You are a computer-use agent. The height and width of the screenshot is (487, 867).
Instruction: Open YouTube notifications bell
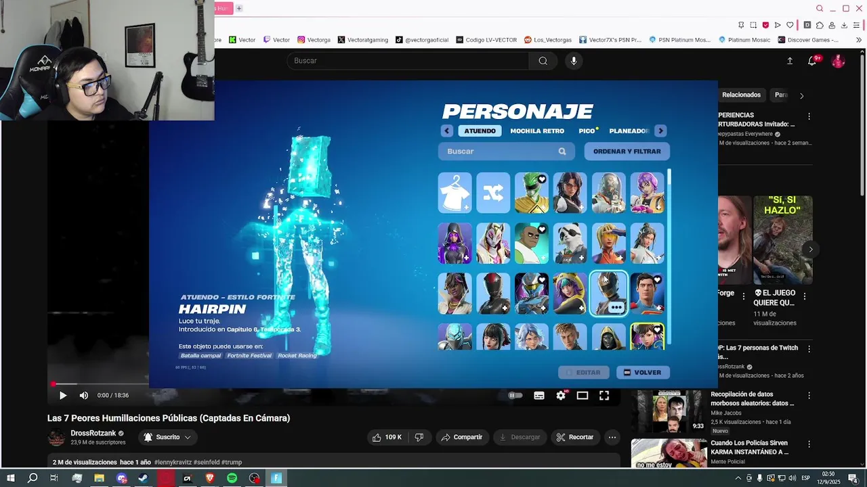(x=812, y=61)
